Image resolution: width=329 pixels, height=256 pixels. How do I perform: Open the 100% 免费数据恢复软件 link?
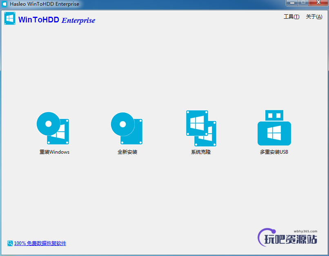(40, 243)
